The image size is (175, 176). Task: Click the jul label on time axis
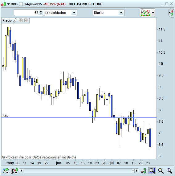pyautogui.click(x=112, y=163)
